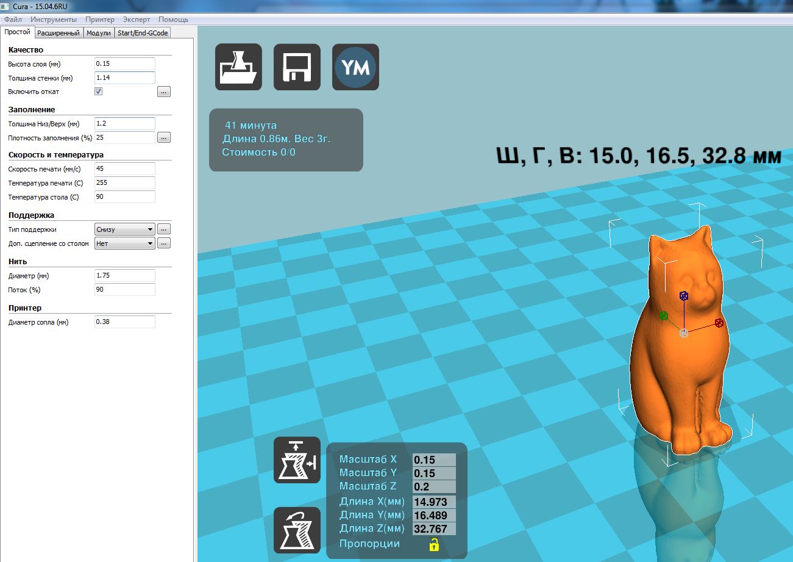Open fill density ellipsis settings button

(x=163, y=138)
